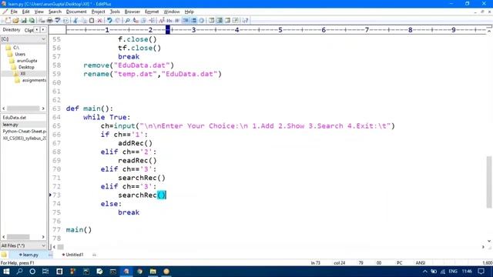Open the Browser menu
493x277 pixels.
(132, 12)
